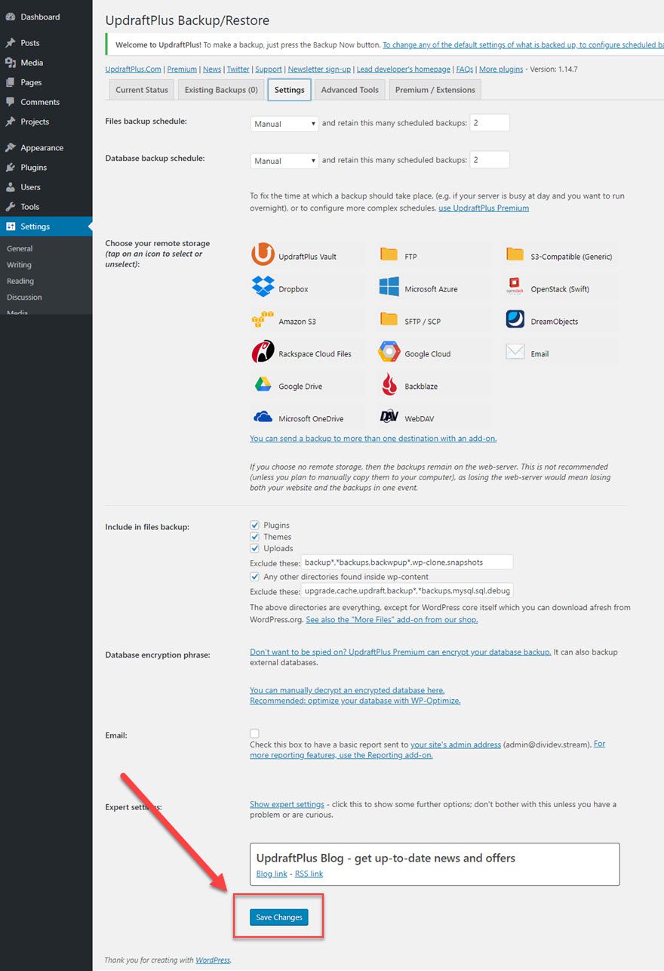The image size is (664, 971).
Task: Enable the Email basic report checkbox
Action: click(x=254, y=732)
